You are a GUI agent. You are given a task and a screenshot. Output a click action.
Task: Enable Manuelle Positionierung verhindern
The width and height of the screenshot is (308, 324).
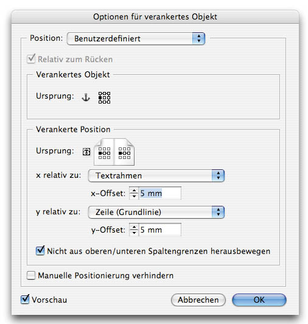(x=31, y=275)
